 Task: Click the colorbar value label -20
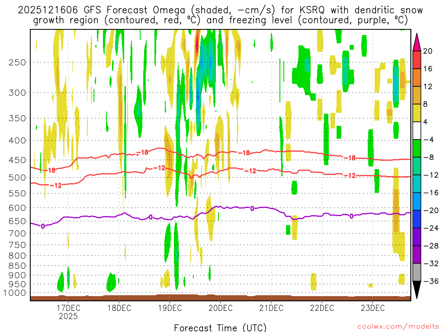pos(431,211)
